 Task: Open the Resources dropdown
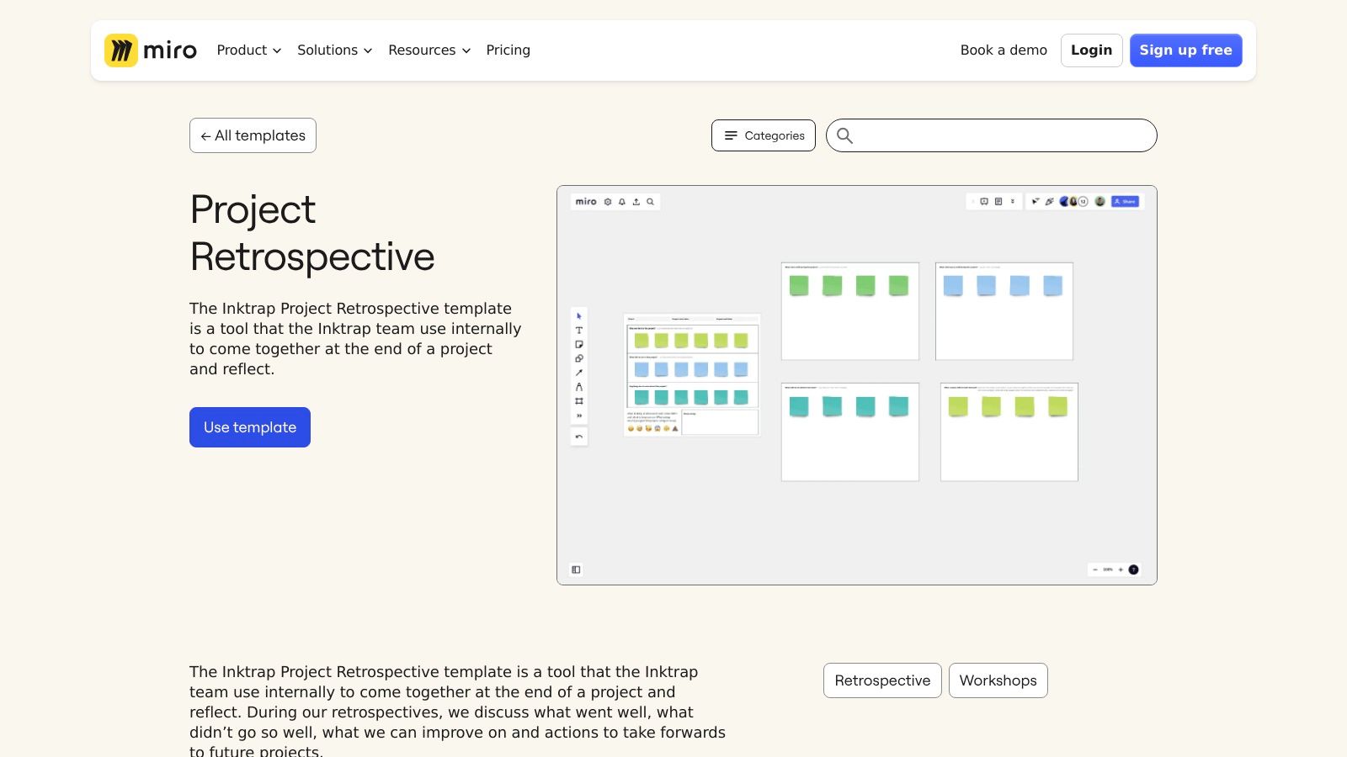[429, 50]
